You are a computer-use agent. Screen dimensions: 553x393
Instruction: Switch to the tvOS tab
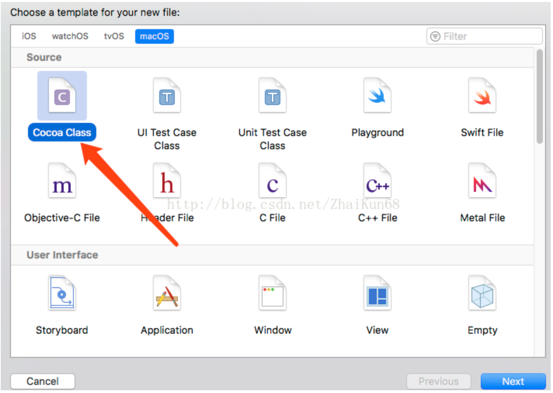coord(114,36)
